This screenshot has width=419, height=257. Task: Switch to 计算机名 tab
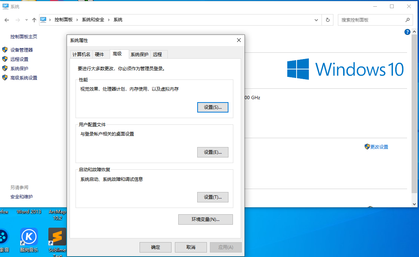pyautogui.click(x=81, y=54)
